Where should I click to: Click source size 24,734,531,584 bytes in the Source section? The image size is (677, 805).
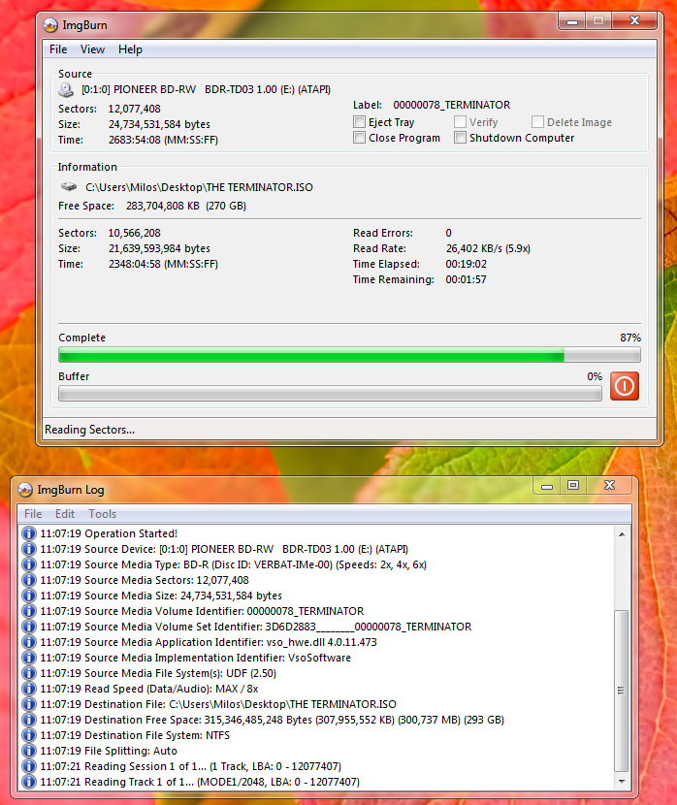point(159,124)
